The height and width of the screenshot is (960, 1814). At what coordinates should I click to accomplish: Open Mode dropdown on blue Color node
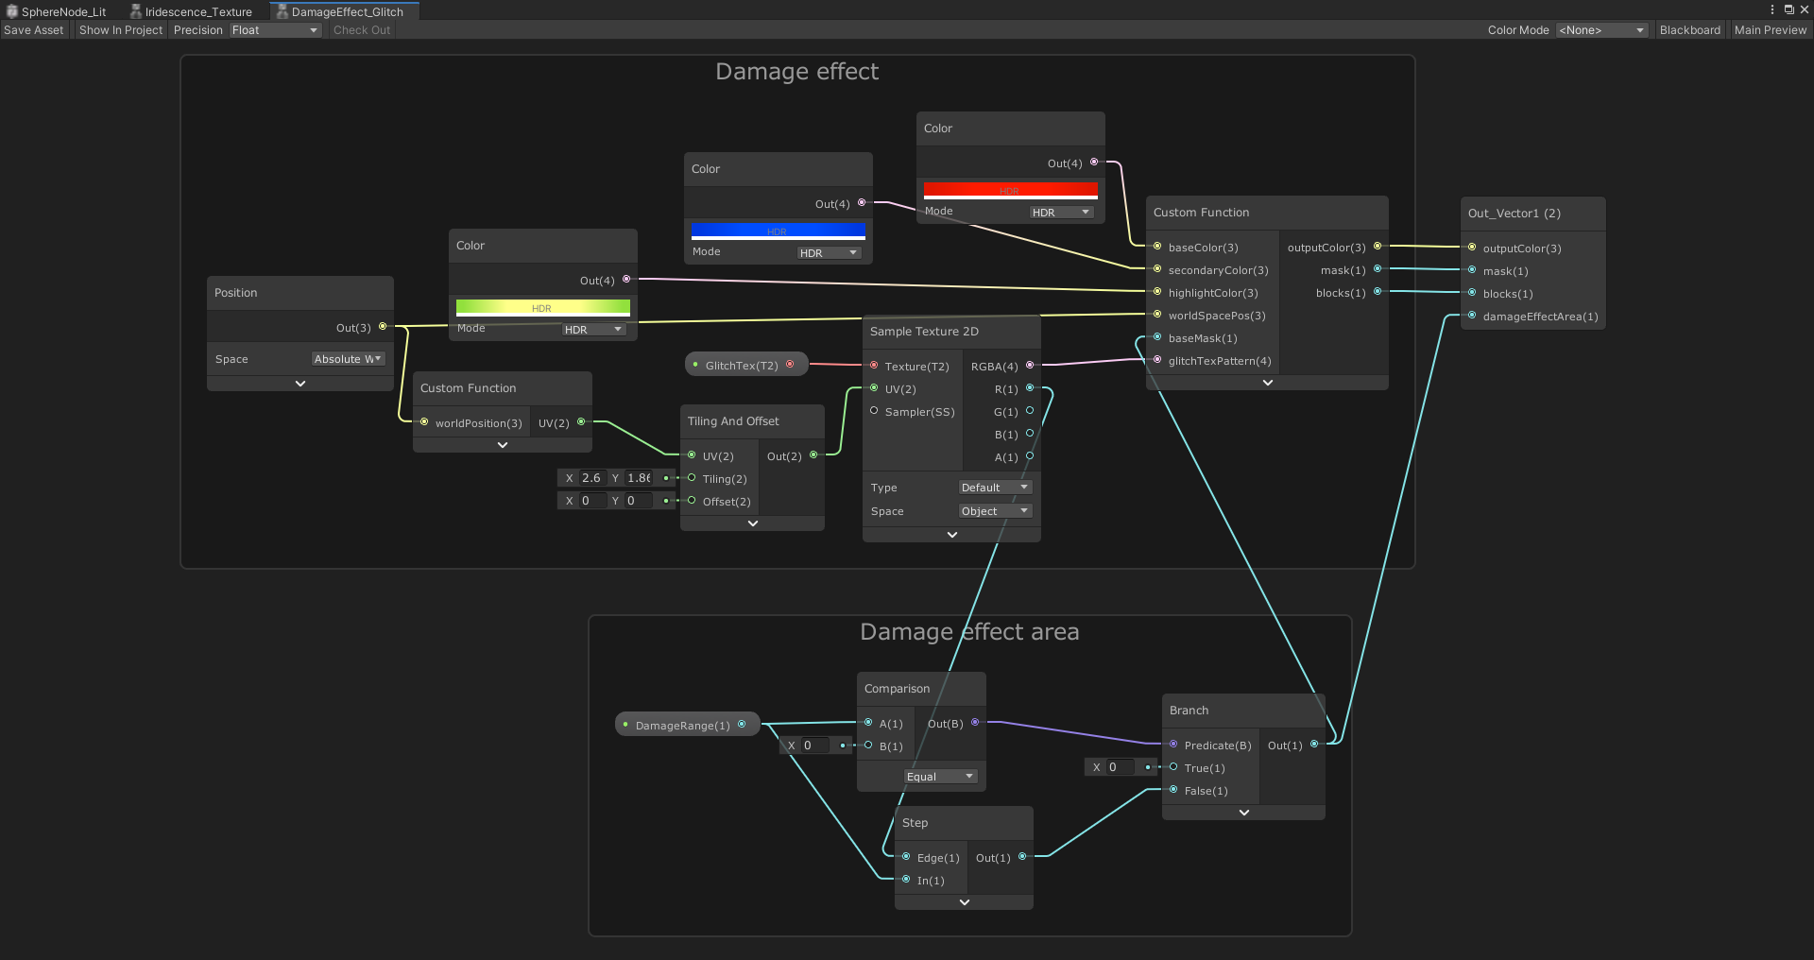(829, 253)
